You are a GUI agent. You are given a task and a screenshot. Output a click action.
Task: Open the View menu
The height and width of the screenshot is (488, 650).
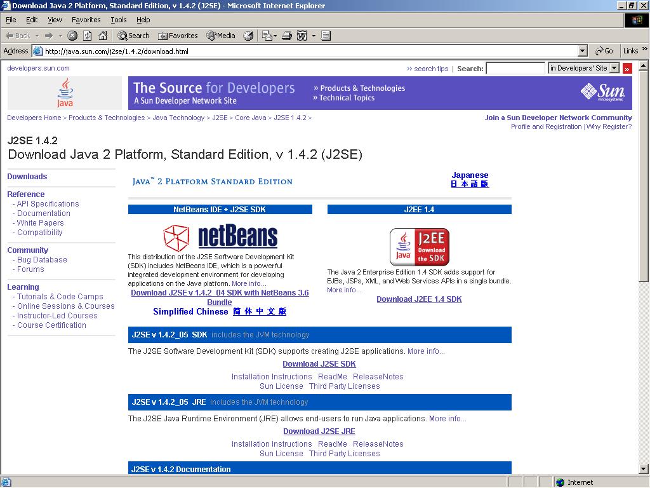point(55,20)
